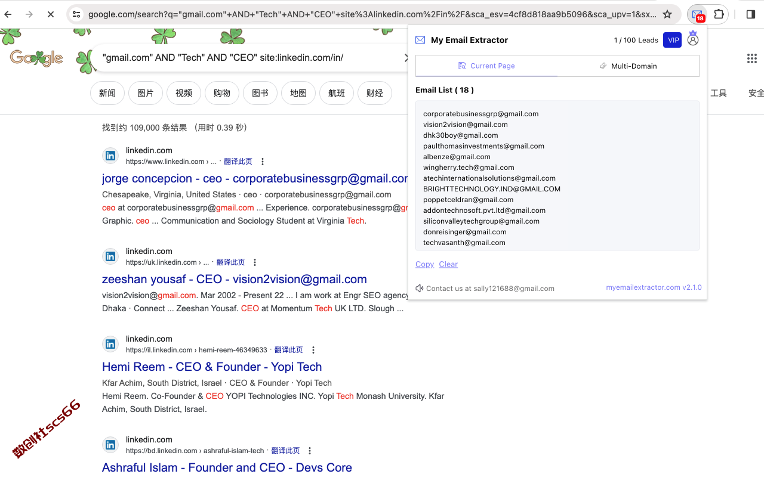This screenshot has width=764, height=477.
Task: Select the 航班 search filter
Action: point(337,93)
